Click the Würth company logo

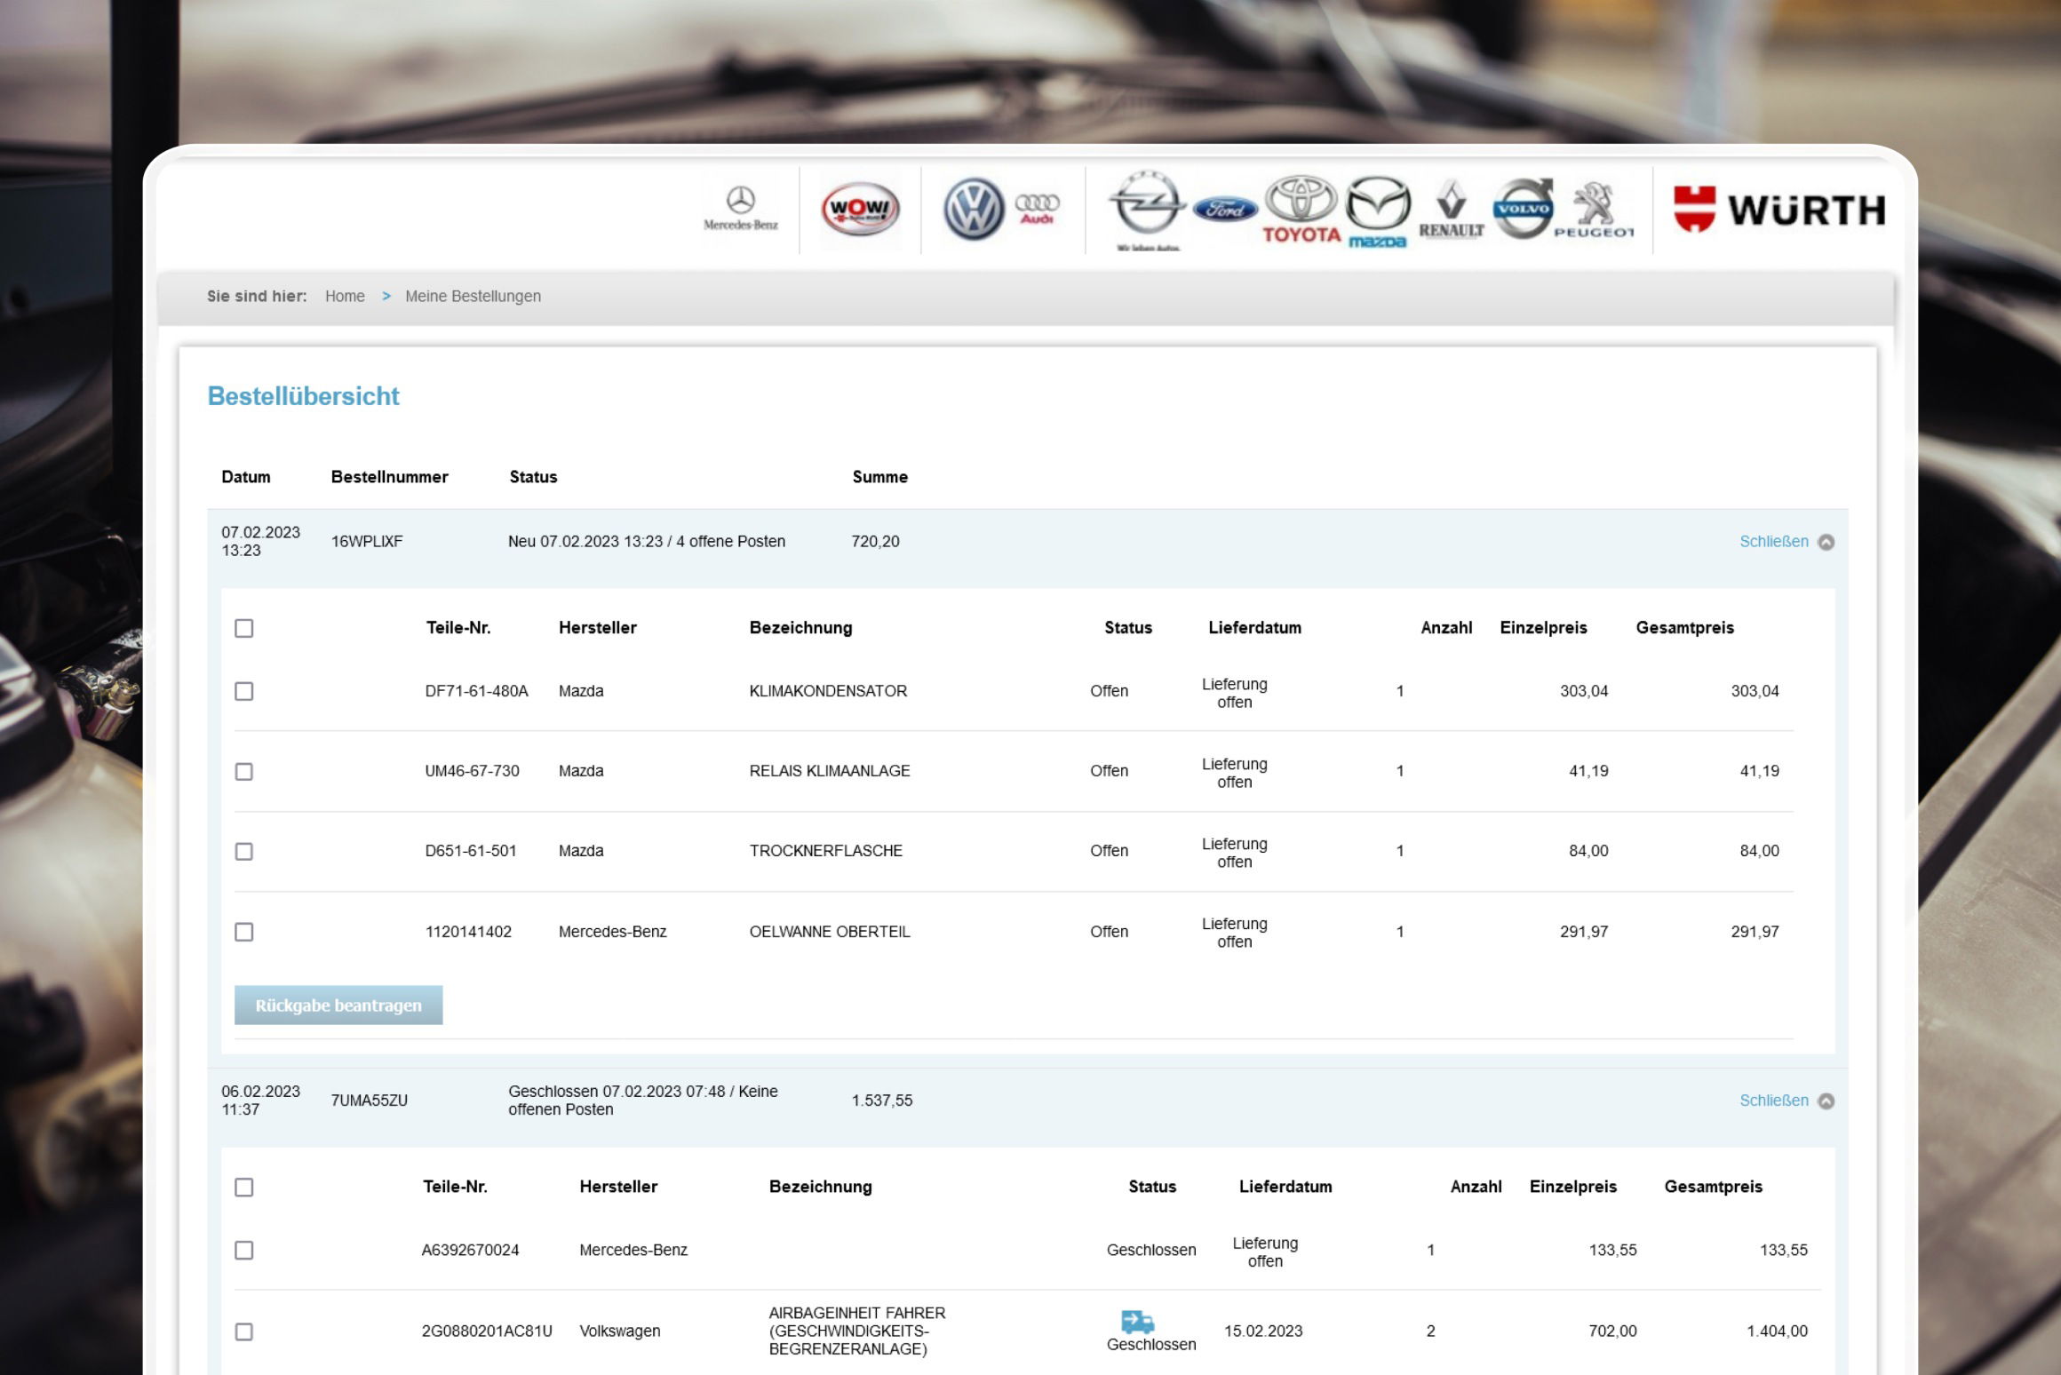pos(1779,210)
